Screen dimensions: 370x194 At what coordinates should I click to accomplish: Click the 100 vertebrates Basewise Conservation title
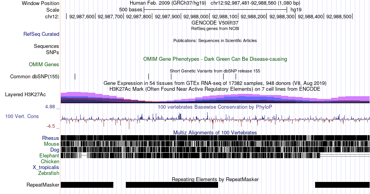click(x=215, y=107)
